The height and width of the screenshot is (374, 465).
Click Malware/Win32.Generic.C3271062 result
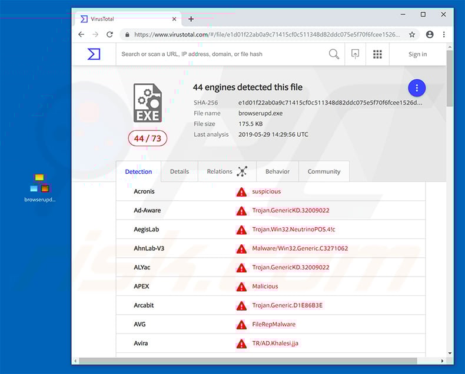click(x=300, y=248)
